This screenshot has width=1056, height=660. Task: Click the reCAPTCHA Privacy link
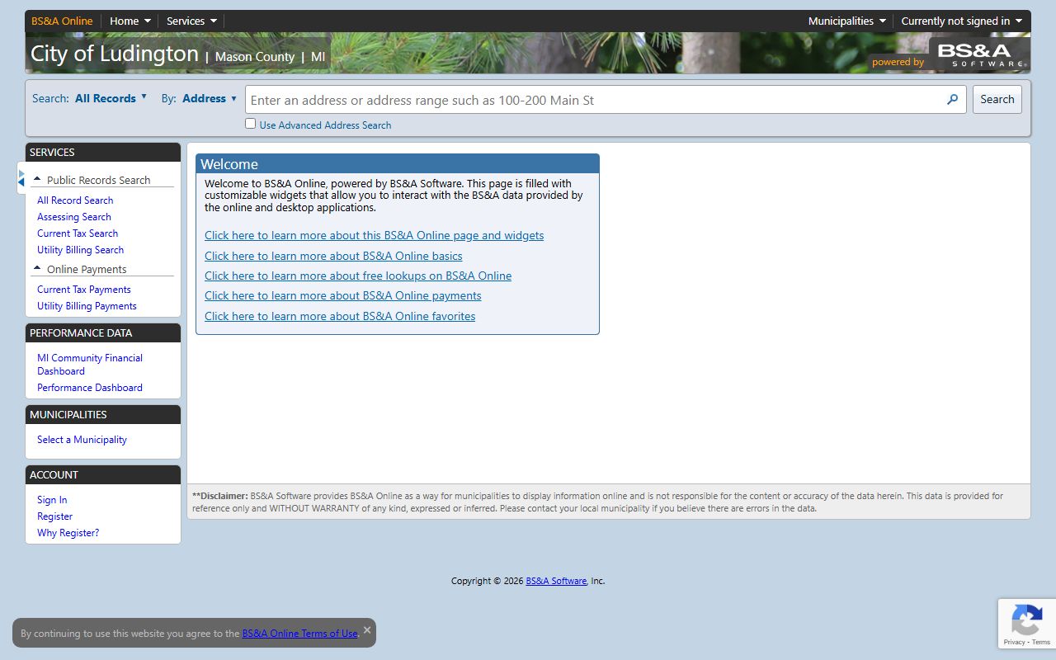pos(1014,642)
